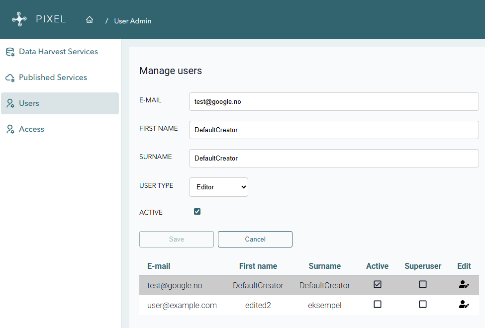Focus the SURNAME text field

click(x=334, y=158)
